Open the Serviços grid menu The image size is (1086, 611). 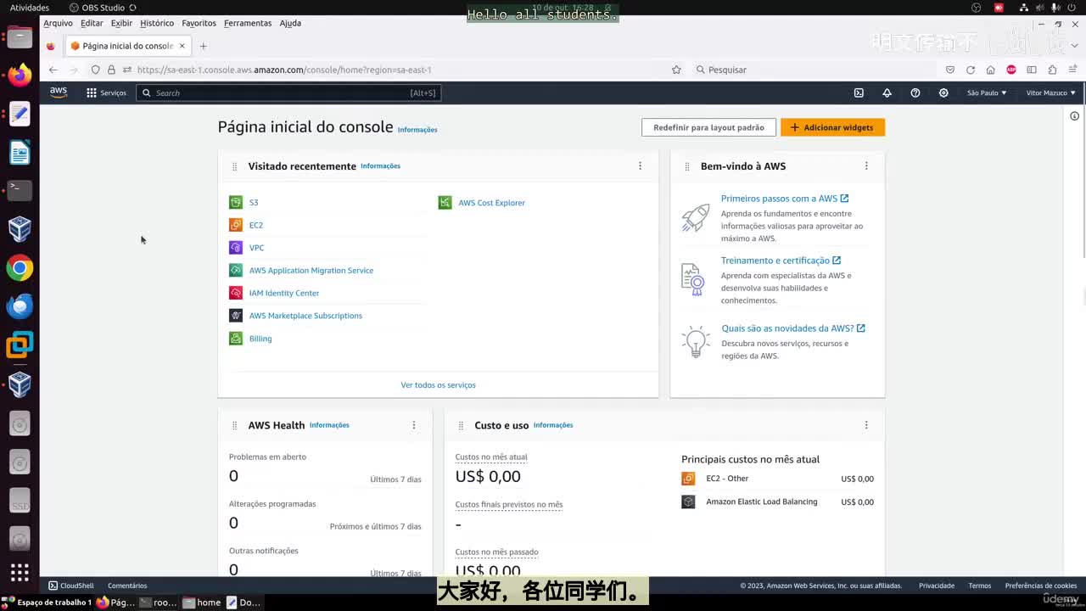pyautogui.click(x=106, y=92)
